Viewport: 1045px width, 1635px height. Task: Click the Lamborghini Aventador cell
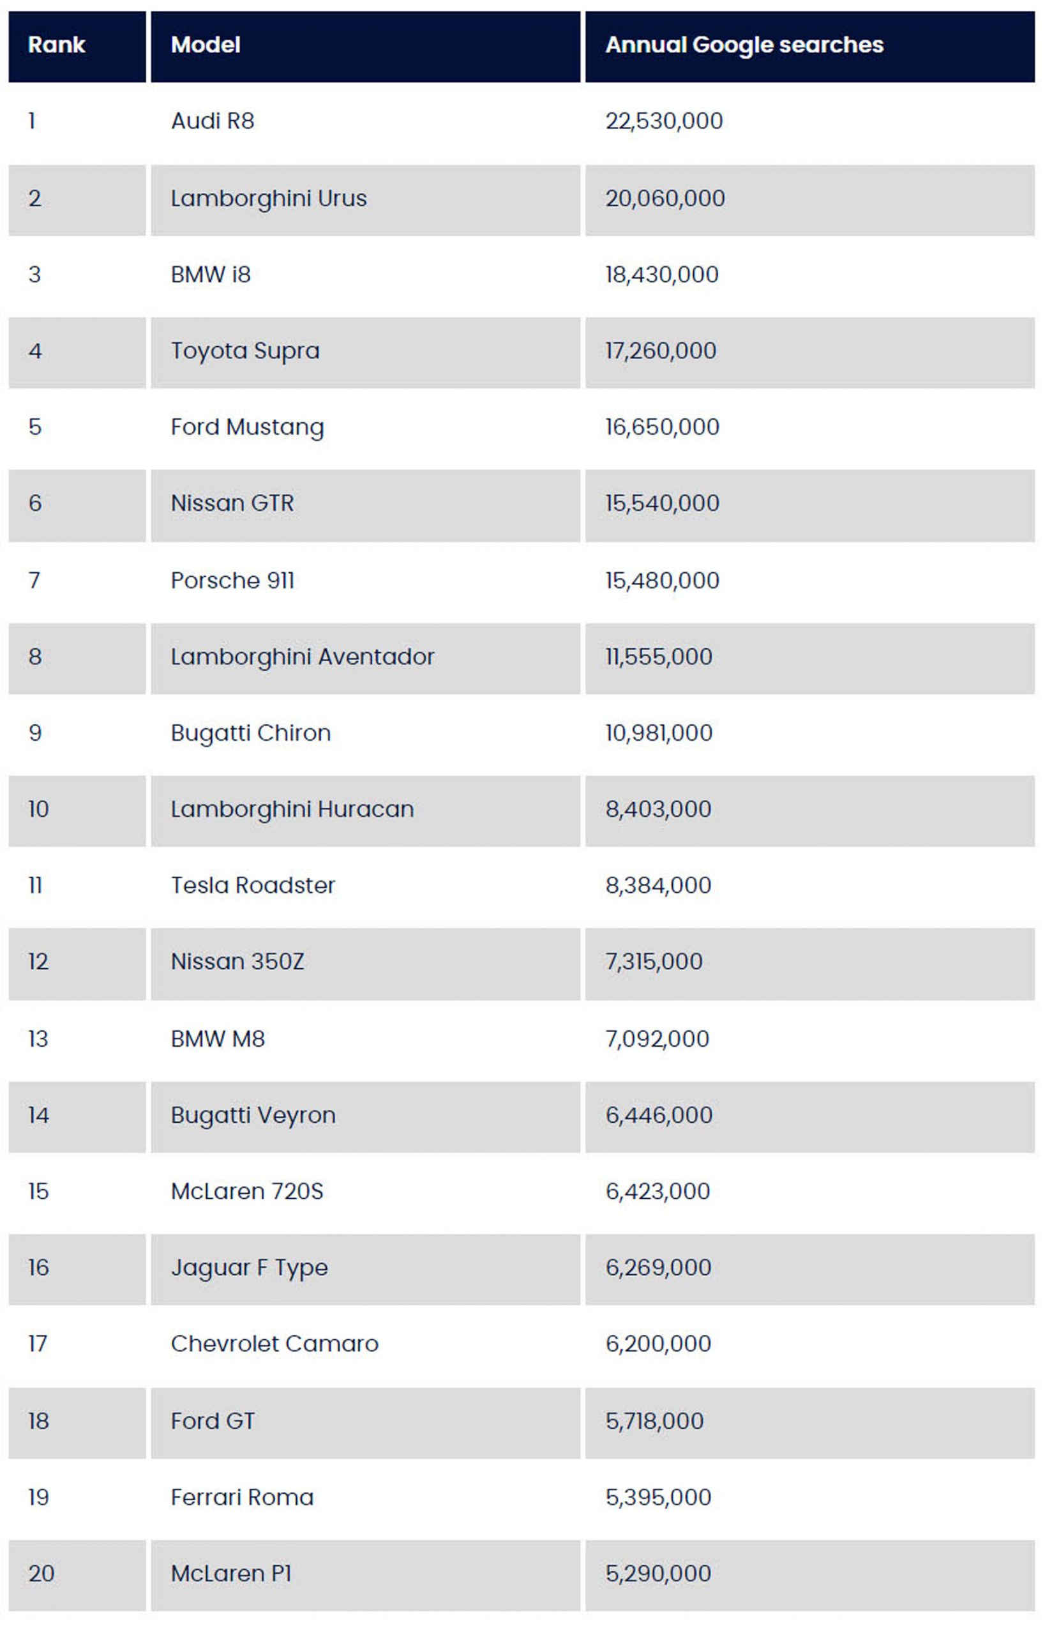coord(302,657)
